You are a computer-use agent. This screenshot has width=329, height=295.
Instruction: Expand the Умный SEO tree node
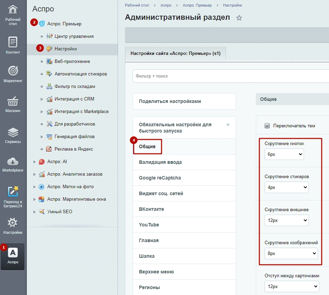[34, 212]
